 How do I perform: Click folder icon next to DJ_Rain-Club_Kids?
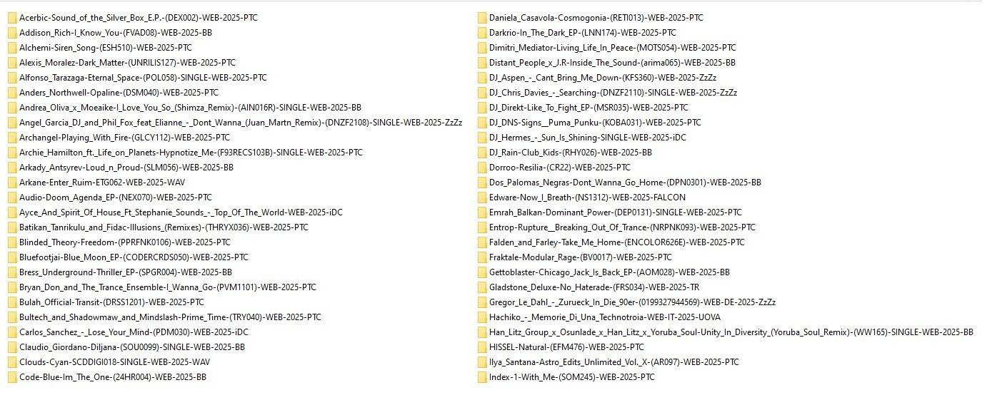(x=482, y=153)
